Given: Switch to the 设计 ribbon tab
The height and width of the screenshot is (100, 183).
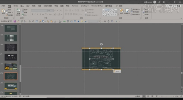Looking at the screenshot, I should (28, 6).
